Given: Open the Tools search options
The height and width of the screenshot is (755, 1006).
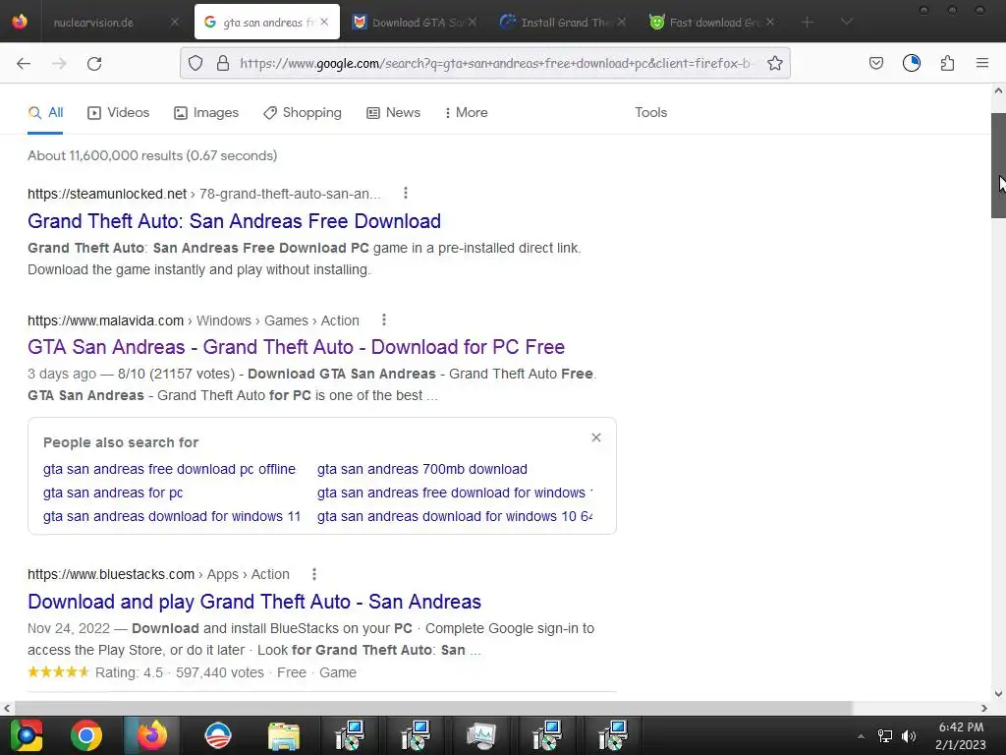Looking at the screenshot, I should point(650,112).
